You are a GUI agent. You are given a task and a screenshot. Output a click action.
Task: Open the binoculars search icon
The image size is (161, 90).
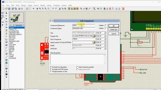[98, 9]
